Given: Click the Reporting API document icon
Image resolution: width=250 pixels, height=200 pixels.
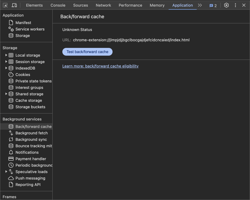Looking at the screenshot, I should [x=11, y=184].
